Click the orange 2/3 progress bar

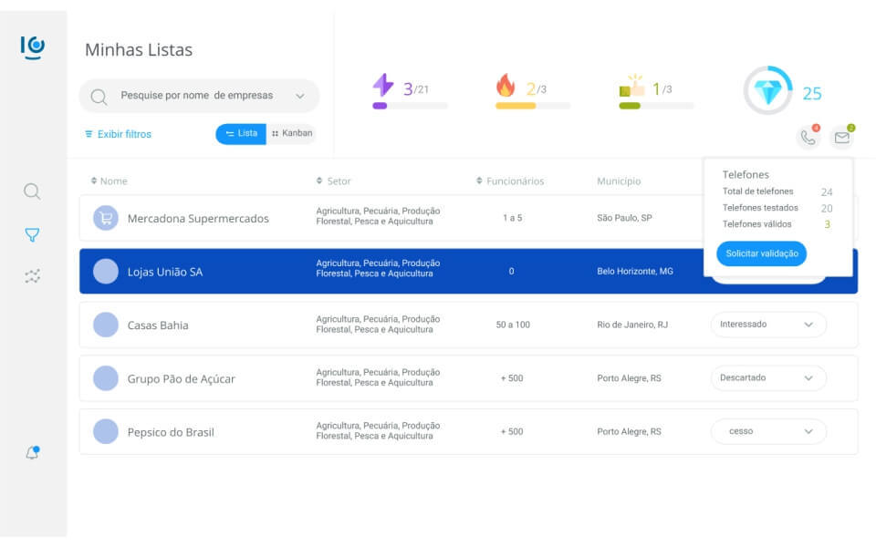click(533, 106)
